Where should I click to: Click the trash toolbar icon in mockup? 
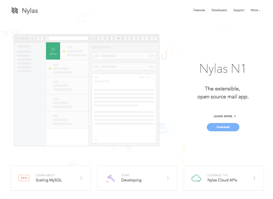click(x=109, y=38)
